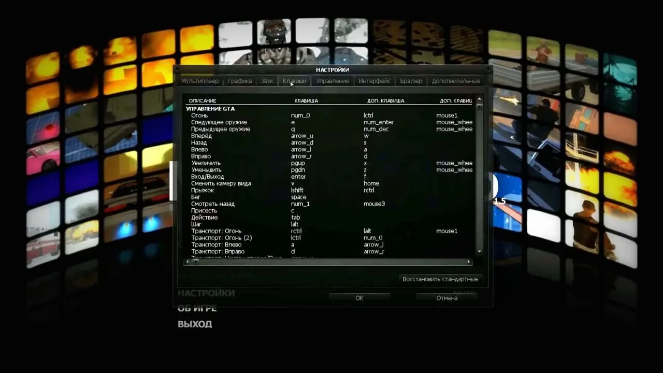The width and height of the screenshot is (663, 373).
Task: Select the Влево binding row
Action: point(329,149)
